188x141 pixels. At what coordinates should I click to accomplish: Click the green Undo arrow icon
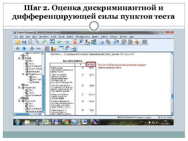60,42
